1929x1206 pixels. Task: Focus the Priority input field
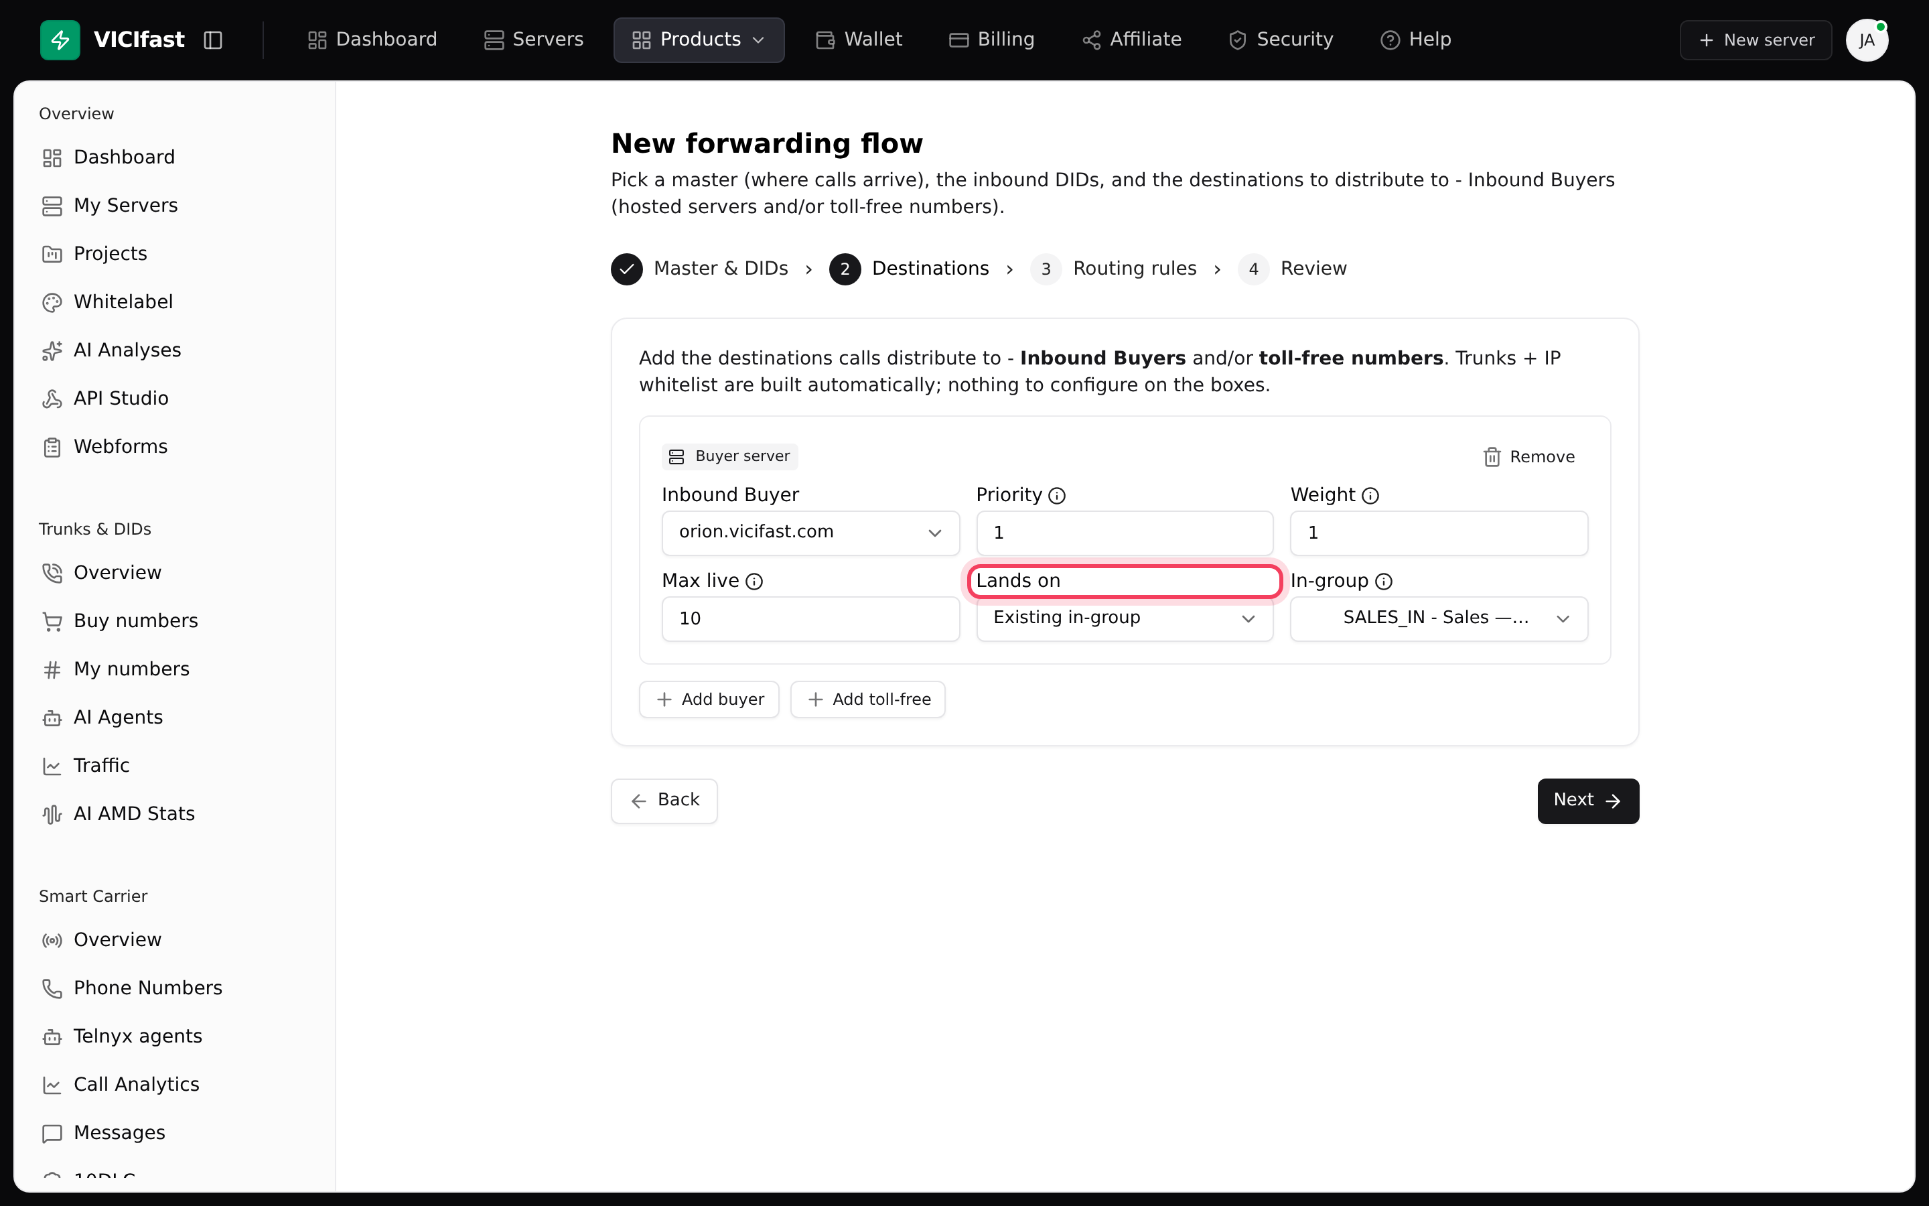(1124, 533)
